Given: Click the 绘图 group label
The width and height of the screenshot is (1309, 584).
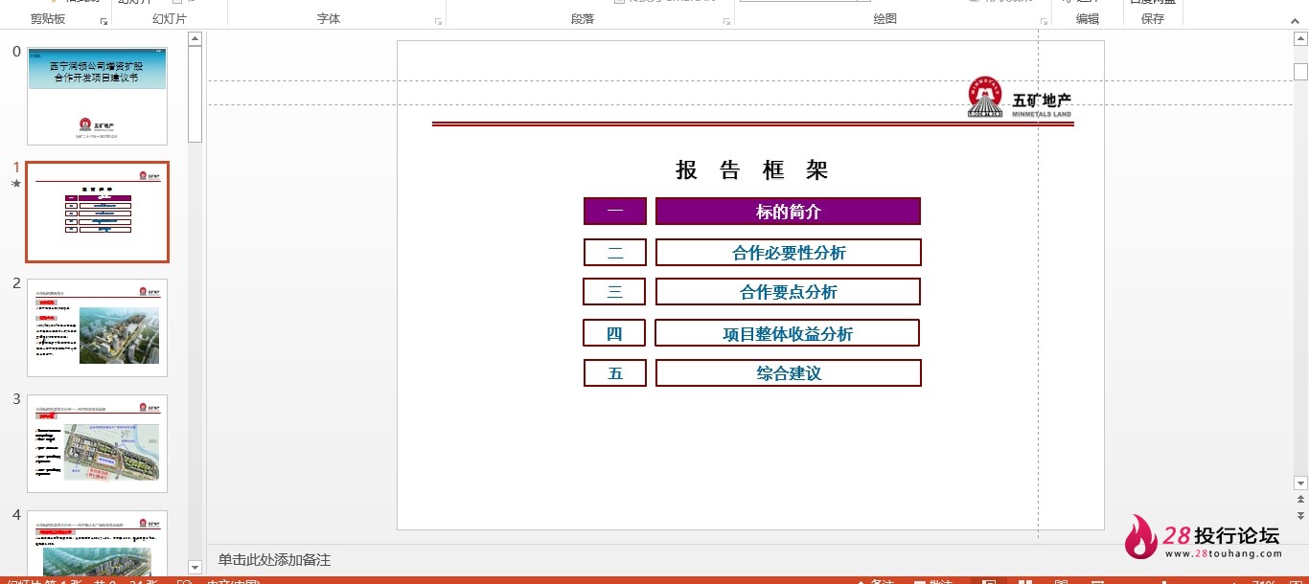Looking at the screenshot, I should click(885, 19).
